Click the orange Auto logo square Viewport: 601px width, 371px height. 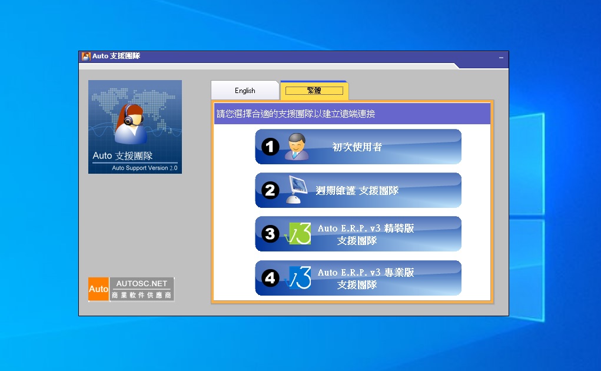click(x=98, y=289)
